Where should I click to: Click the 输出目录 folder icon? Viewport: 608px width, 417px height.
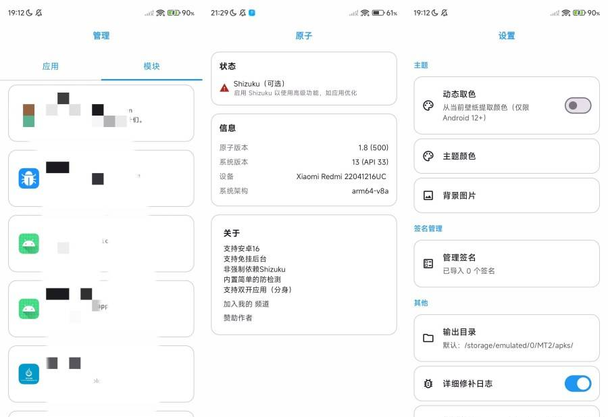pos(428,338)
